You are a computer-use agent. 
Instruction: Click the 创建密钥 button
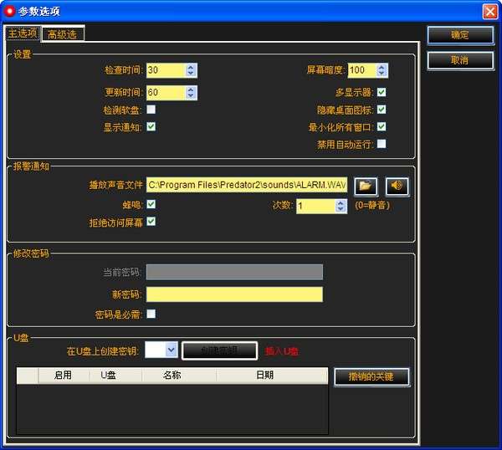tap(219, 350)
